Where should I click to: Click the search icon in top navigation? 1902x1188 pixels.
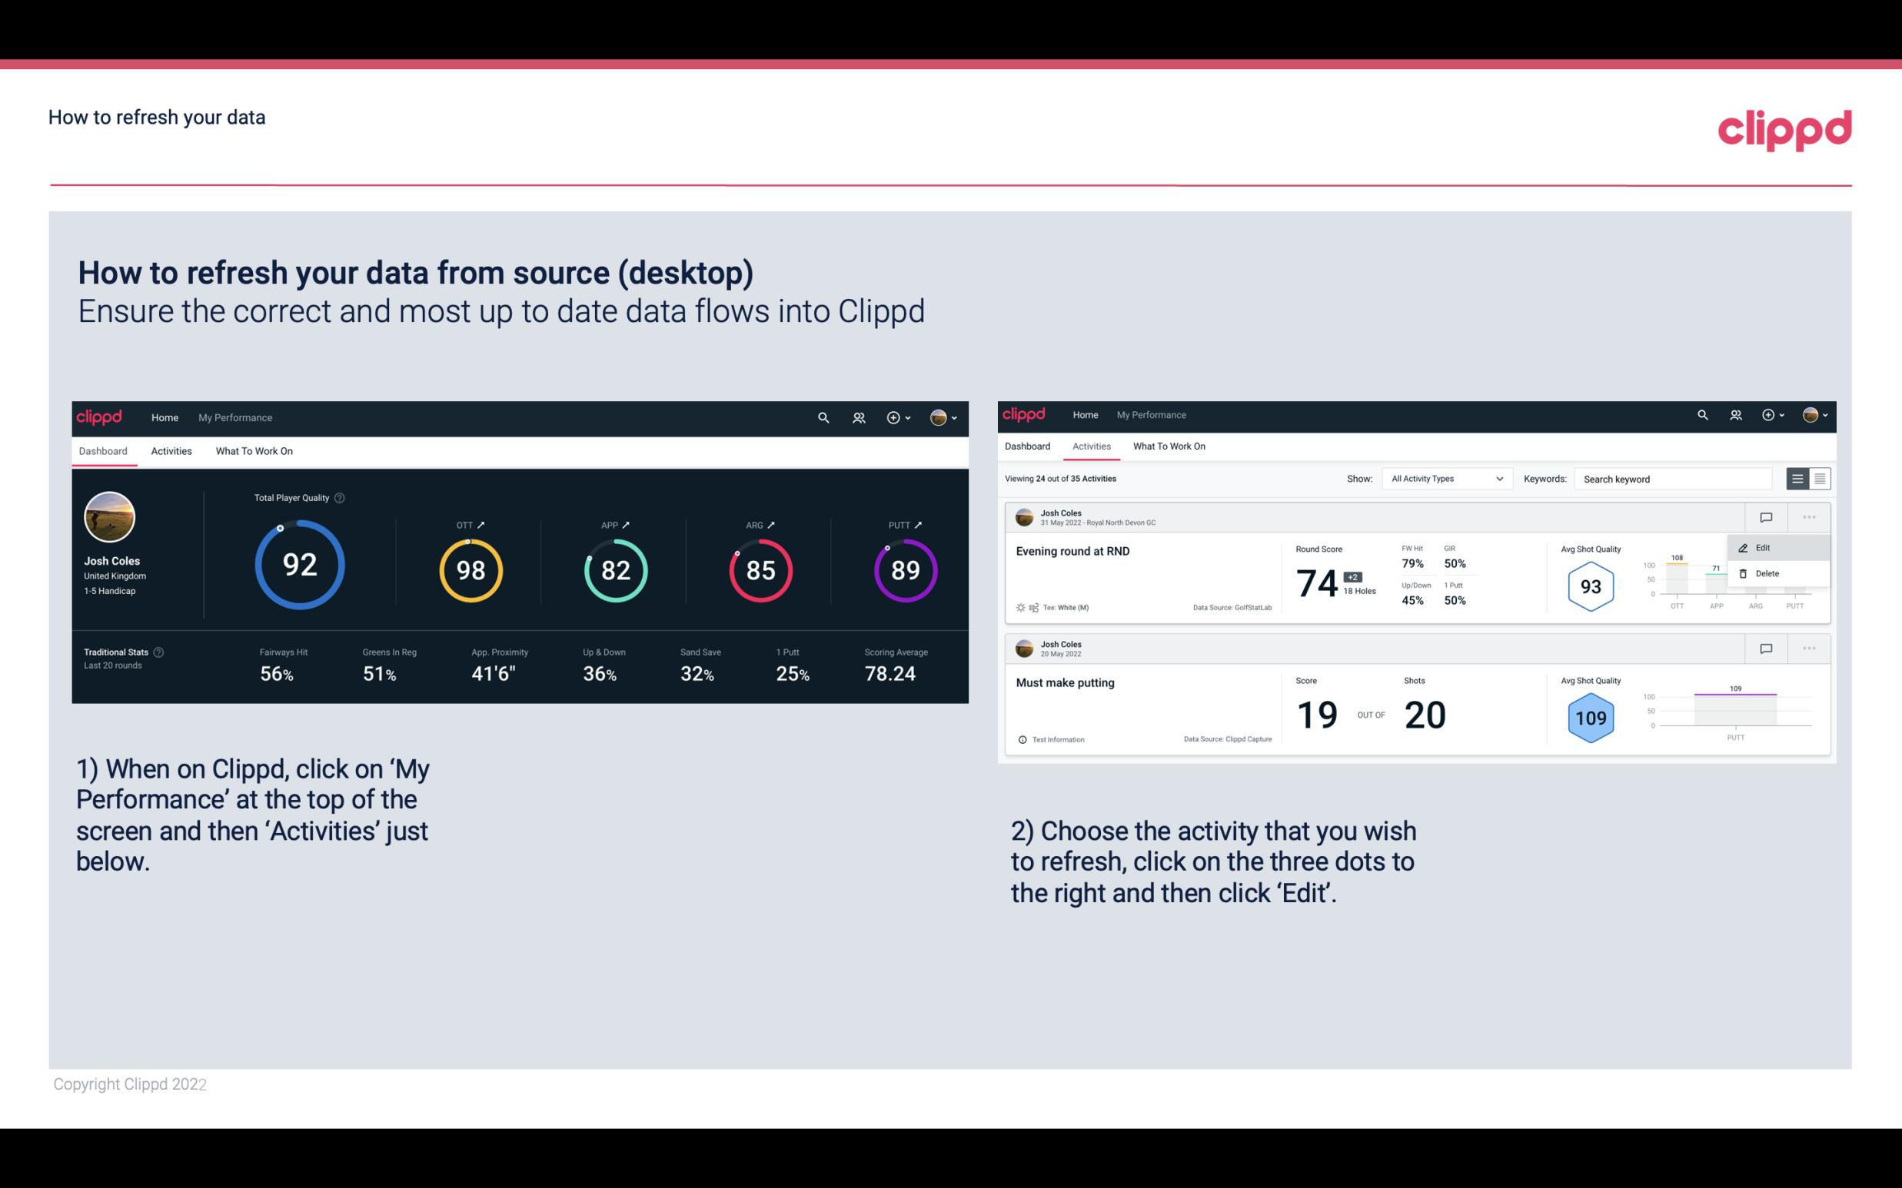(823, 416)
